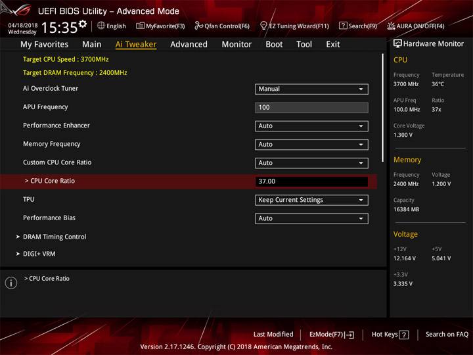The image size is (473, 355).
Task: Open the Memory Frequency dropdown
Action: click(311, 144)
